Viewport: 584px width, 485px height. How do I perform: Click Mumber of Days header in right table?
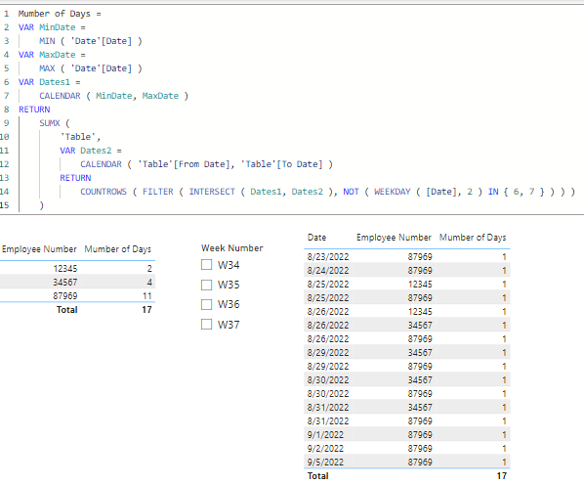click(x=473, y=237)
